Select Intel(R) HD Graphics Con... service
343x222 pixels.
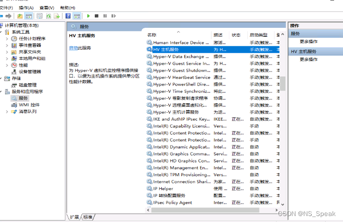click(213, 161)
